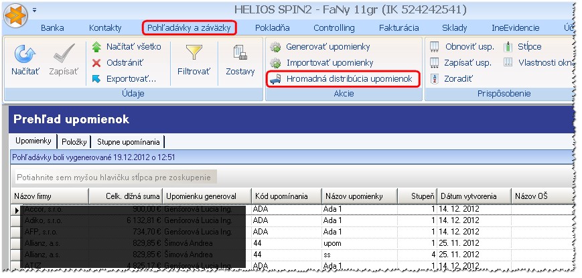Open the Controlling menu
This screenshot has height=278, width=582.
(x=334, y=28)
